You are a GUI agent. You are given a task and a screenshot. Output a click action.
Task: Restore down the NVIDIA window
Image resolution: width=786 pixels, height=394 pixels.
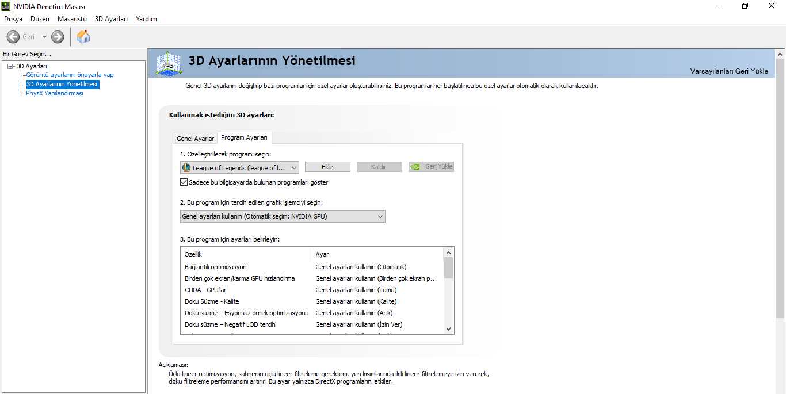(745, 6)
